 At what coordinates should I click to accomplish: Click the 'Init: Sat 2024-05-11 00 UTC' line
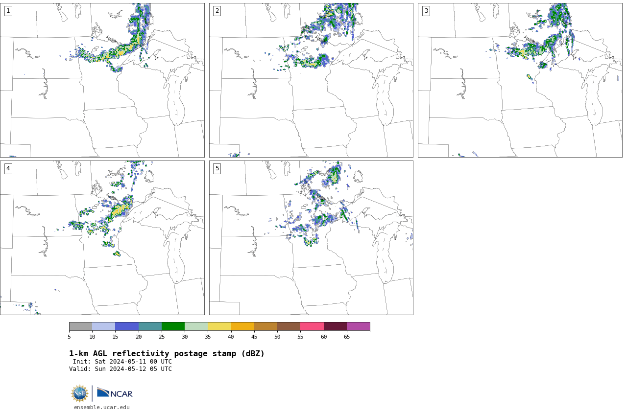122,362
